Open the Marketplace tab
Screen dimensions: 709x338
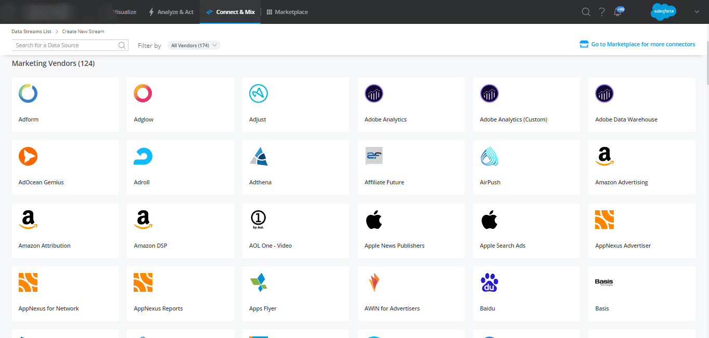click(287, 12)
